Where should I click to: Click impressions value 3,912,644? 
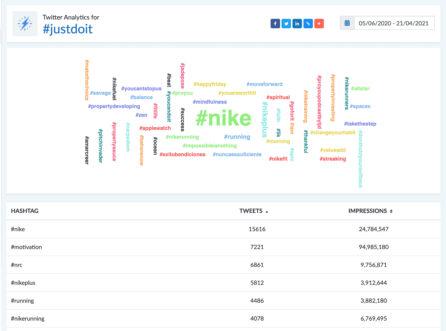(x=374, y=283)
